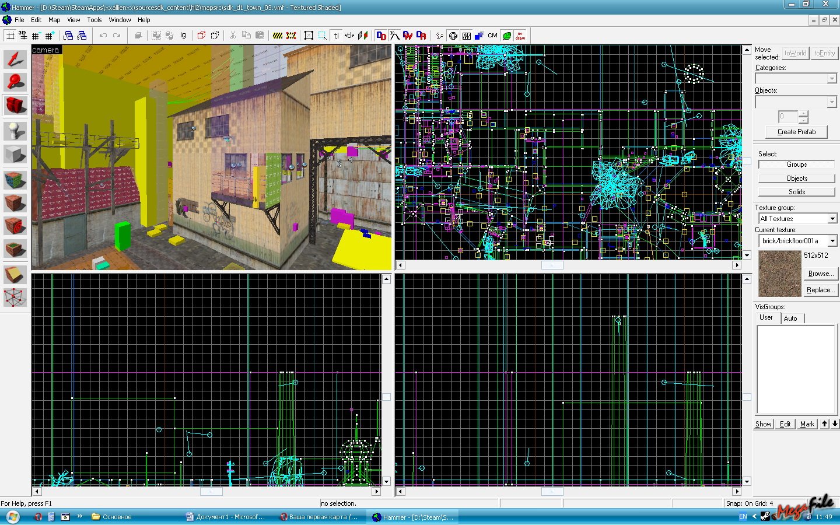Open the File menu
Screen dimensions: 840x525
coord(19,20)
